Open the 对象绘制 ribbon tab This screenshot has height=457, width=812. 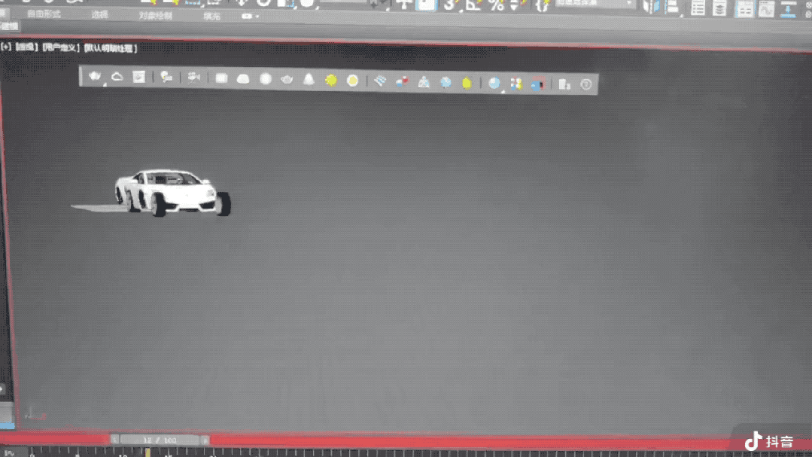[x=155, y=16]
